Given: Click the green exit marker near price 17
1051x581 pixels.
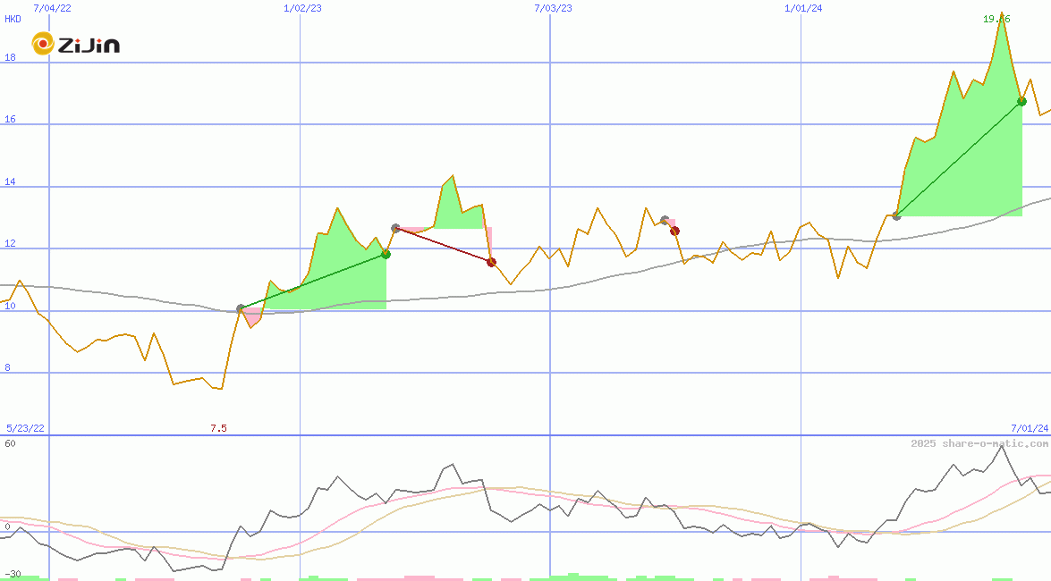Looking at the screenshot, I should pyautogui.click(x=1021, y=101).
